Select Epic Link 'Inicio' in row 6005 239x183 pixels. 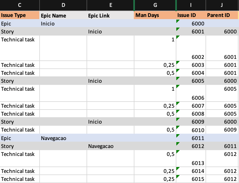click(x=110, y=81)
